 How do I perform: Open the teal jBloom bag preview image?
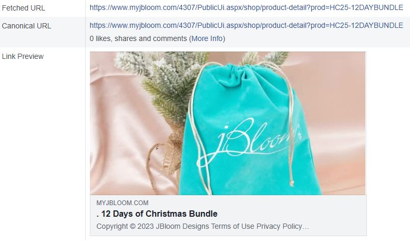click(x=228, y=123)
